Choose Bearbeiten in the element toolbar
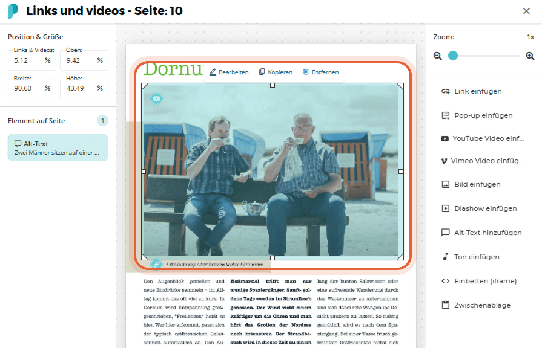This screenshot has width=542, height=348. [229, 72]
